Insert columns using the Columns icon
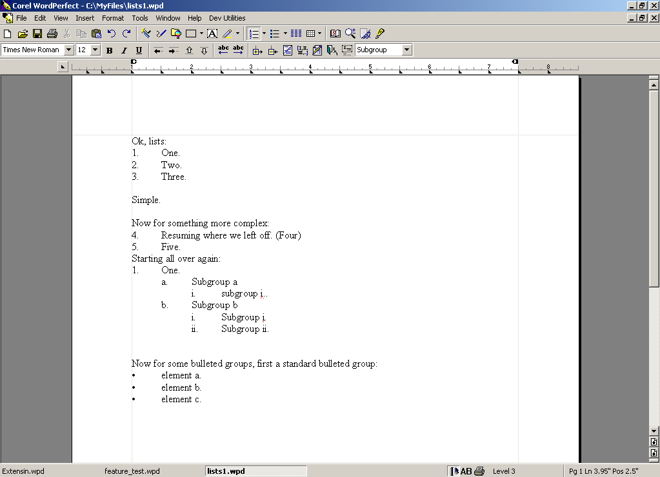 (x=296, y=34)
